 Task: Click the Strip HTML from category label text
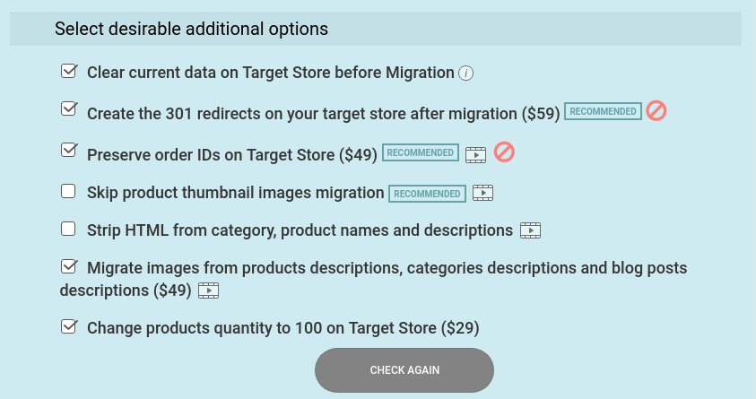(300, 230)
